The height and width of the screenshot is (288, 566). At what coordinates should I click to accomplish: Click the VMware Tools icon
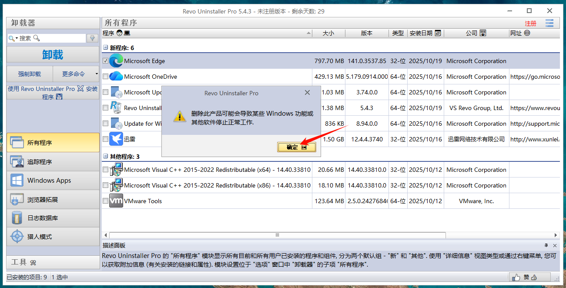(x=116, y=201)
